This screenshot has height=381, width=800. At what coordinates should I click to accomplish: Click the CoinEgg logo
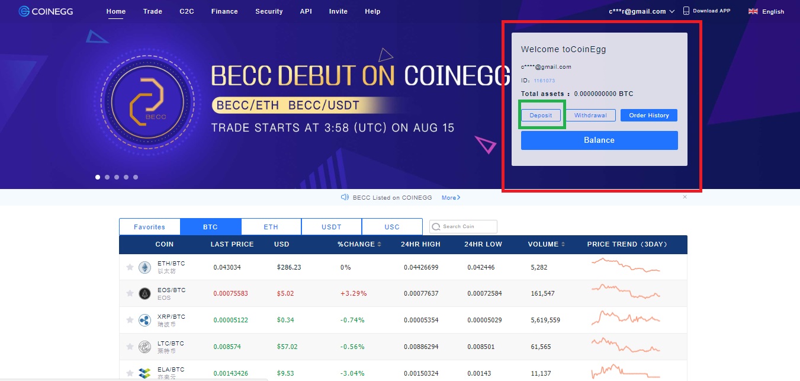pos(46,11)
